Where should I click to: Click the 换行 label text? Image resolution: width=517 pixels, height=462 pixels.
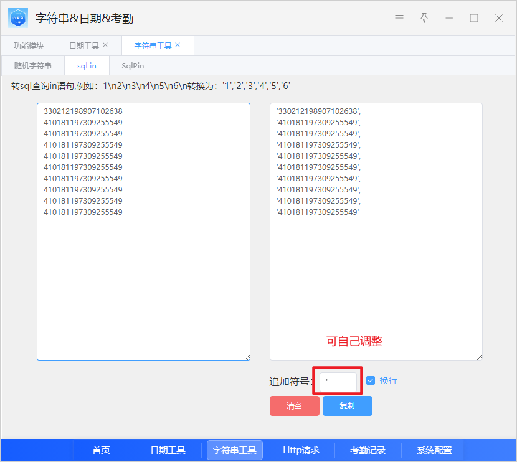388,380
